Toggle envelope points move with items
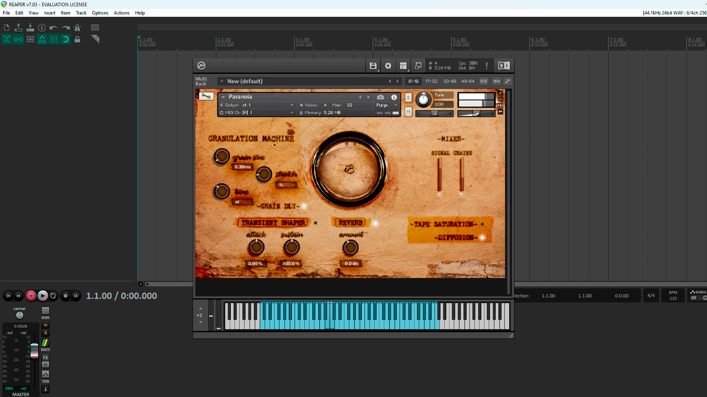707x397 pixels. pyautogui.click(x=42, y=39)
